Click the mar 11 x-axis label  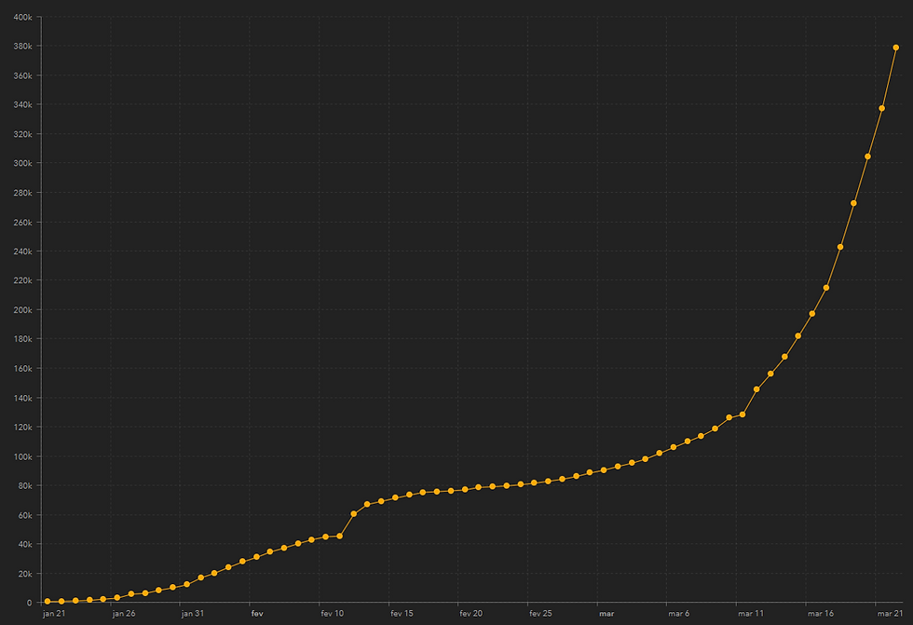click(x=751, y=614)
